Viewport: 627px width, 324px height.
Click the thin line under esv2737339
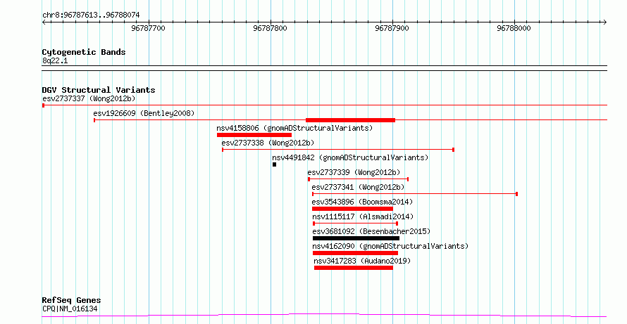coord(359,179)
